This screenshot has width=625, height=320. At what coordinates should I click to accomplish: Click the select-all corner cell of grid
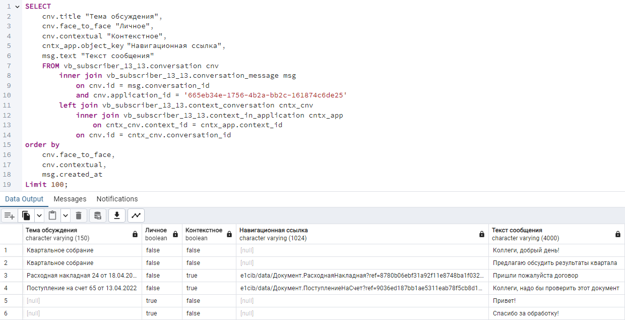(x=11, y=234)
